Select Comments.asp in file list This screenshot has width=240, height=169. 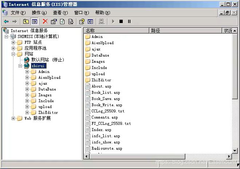tap(105, 117)
